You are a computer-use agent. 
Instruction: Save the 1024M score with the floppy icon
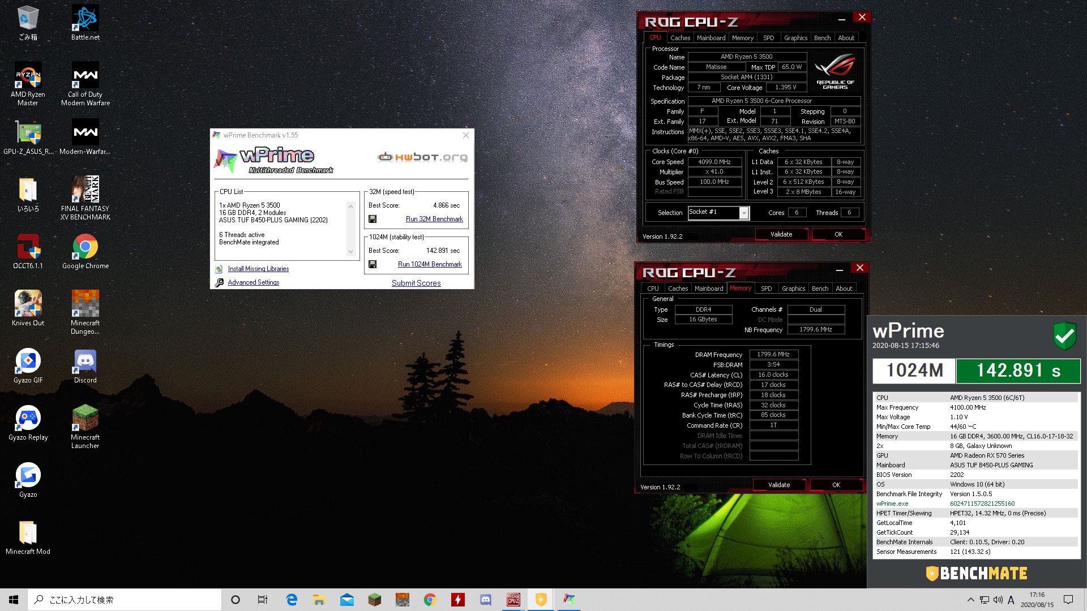pyautogui.click(x=373, y=264)
